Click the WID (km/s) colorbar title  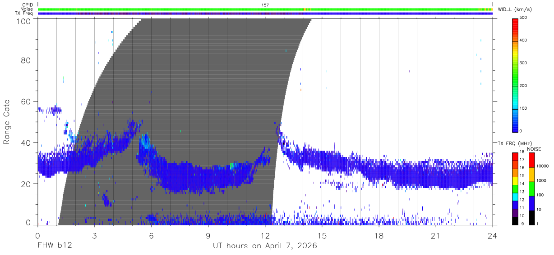[x=515, y=9]
